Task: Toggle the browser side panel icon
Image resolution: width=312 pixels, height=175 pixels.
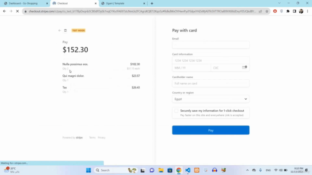Action: point(294,11)
